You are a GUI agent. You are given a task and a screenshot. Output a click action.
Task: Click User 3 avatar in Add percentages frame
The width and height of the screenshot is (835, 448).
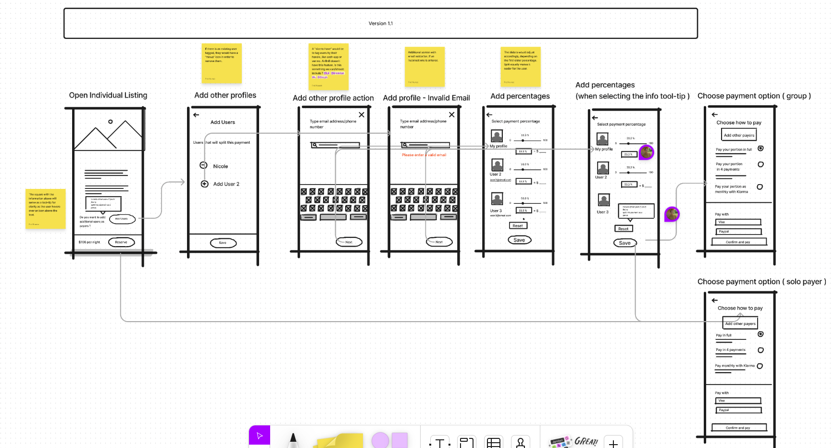[x=497, y=199]
